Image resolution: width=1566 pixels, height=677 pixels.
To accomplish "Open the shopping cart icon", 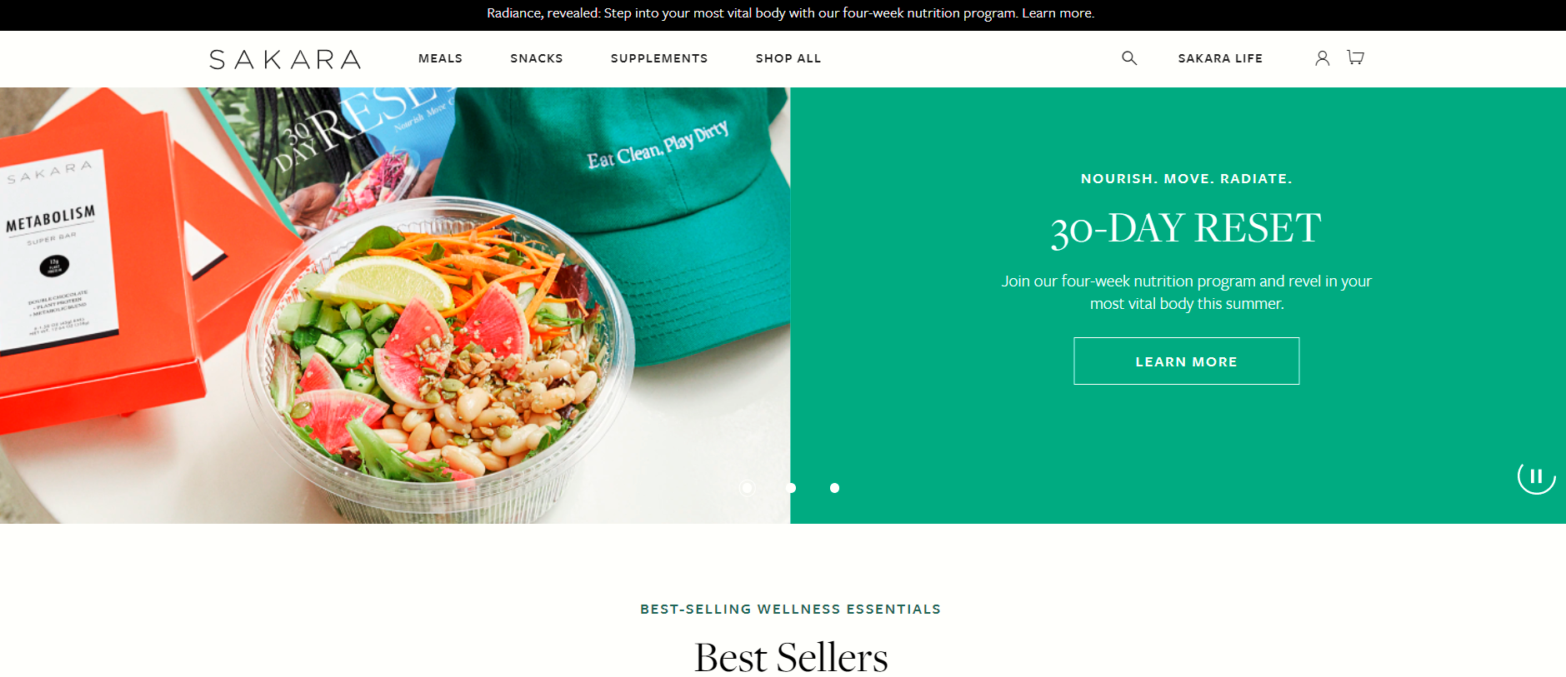I will [x=1356, y=57].
